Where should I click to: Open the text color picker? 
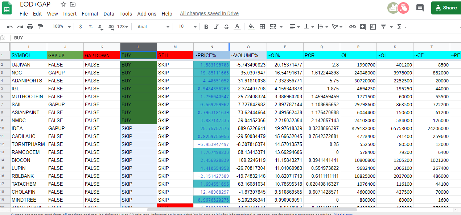coord(237,27)
